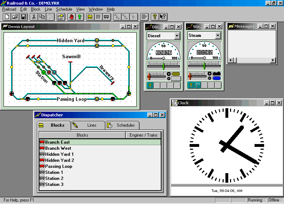Image resolution: width=284 pixels, height=204 pixels.
Task: Click the Messages scroll right arrow
Action: pyautogui.click(x=273, y=60)
